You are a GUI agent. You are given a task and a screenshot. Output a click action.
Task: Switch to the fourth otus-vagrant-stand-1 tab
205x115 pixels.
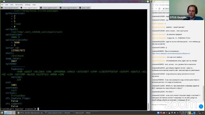[69, 8]
